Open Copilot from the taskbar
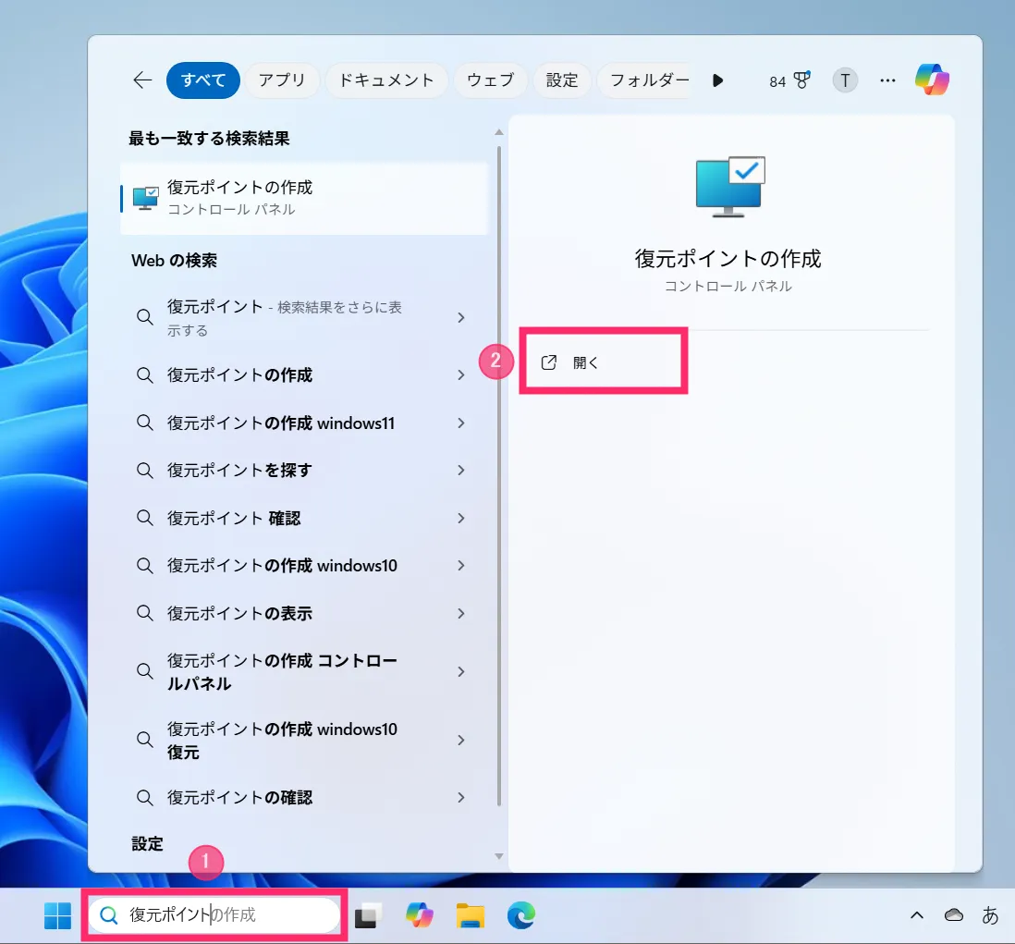 pyautogui.click(x=420, y=914)
